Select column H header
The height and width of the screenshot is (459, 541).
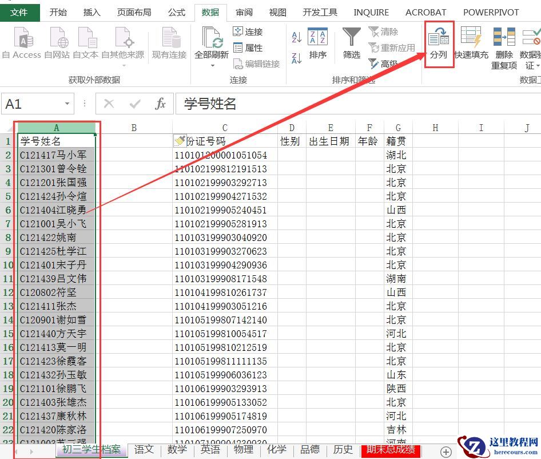435,128
